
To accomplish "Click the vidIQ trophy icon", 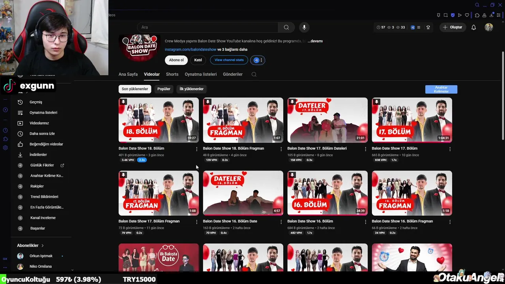I will (x=428, y=27).
